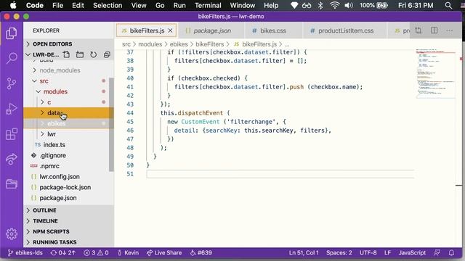The image size is (465, 261).
Task: Switch to the package.json tab
Action: 211,30
